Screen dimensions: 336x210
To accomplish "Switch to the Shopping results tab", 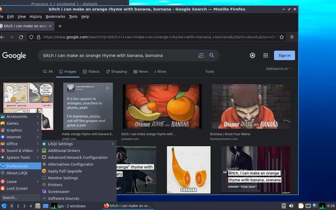I will coord(117,71).
